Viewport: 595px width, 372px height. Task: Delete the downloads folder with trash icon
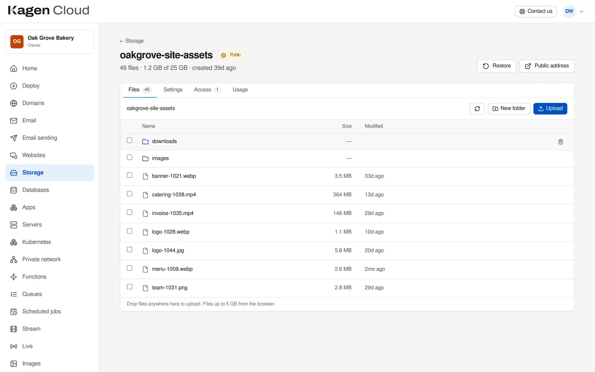[x=561, y=142]
